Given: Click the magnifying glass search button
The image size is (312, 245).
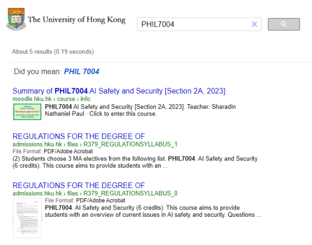Looking at the screenshot, I should [284, 24].
